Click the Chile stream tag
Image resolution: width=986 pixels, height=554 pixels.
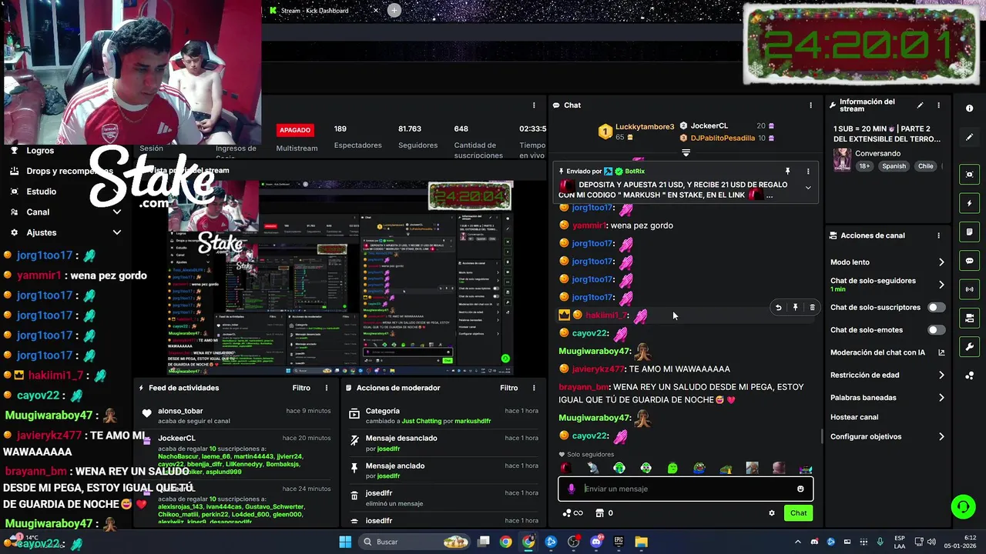click(x=925, y=166)
